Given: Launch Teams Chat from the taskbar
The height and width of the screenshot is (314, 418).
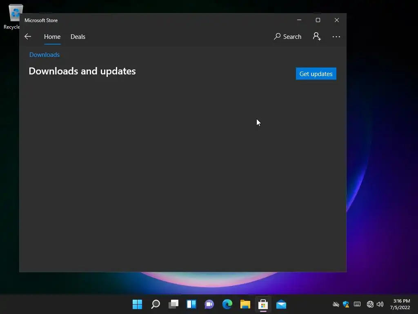Looking at the screenshot, I should point(209,304).
